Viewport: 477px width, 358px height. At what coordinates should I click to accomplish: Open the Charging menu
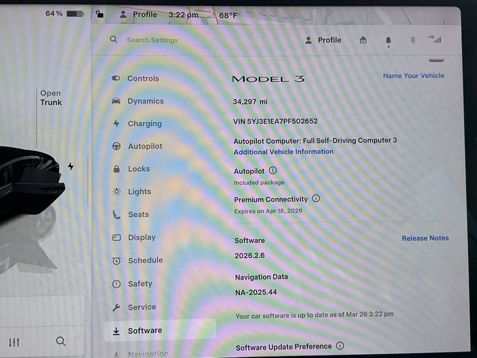tap(137, 123)
